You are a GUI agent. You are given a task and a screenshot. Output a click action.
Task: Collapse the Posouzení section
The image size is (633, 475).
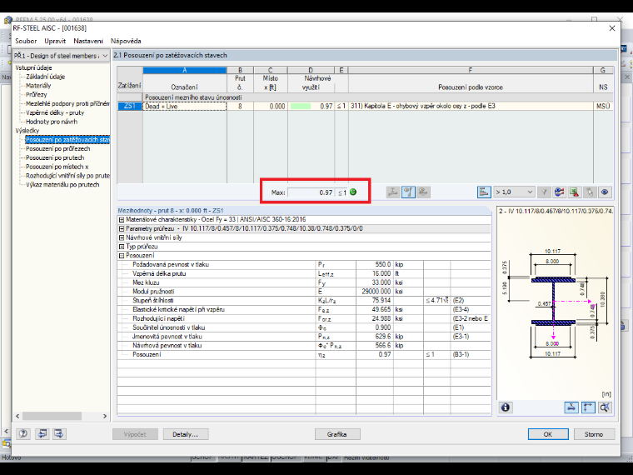[121, 256]
